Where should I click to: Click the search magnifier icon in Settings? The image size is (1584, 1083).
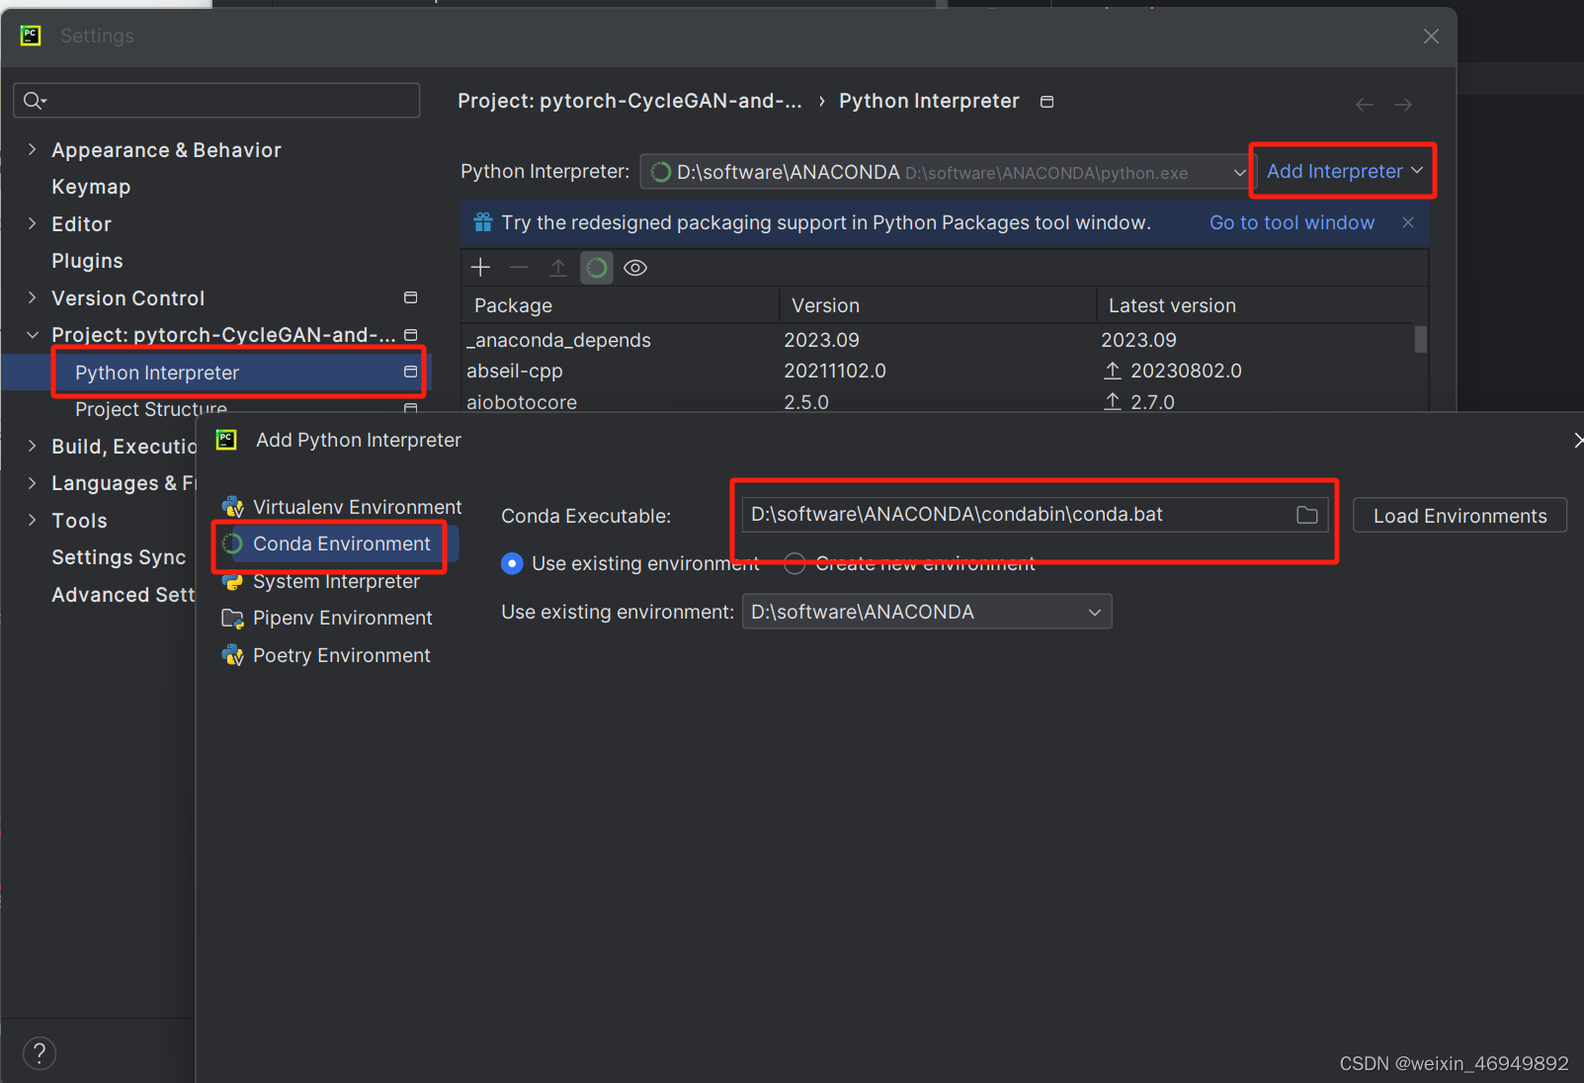35,100
